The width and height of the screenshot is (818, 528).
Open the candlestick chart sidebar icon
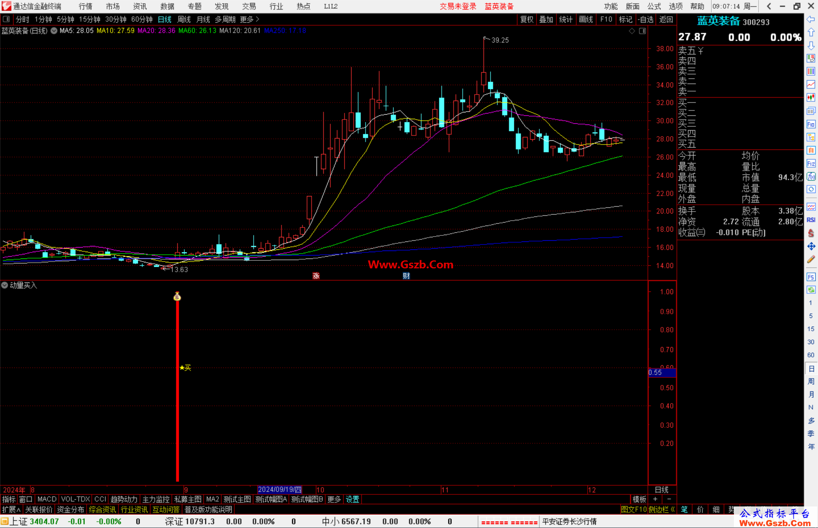811,98
